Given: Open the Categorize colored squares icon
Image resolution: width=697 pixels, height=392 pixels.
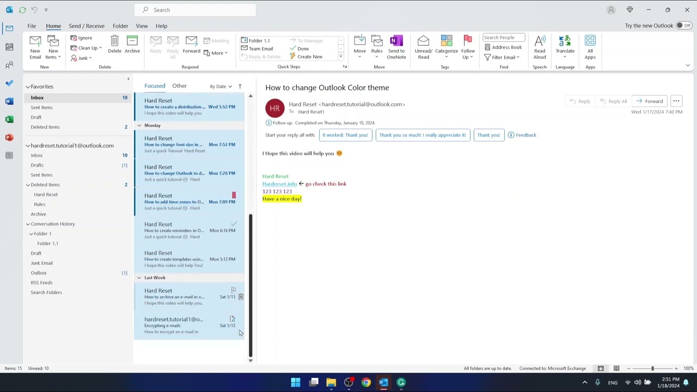Looking at the screenshot, I should (x=447, y=41).
